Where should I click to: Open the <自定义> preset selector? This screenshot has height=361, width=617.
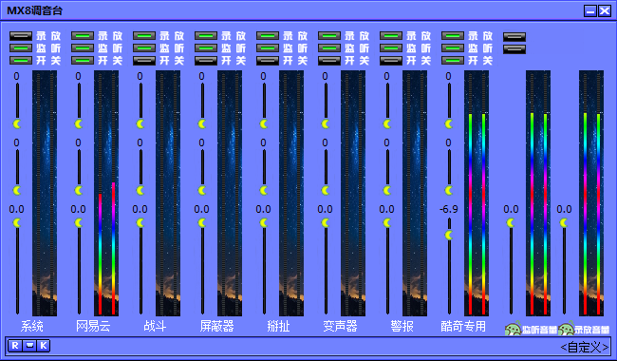click(585, 347)
